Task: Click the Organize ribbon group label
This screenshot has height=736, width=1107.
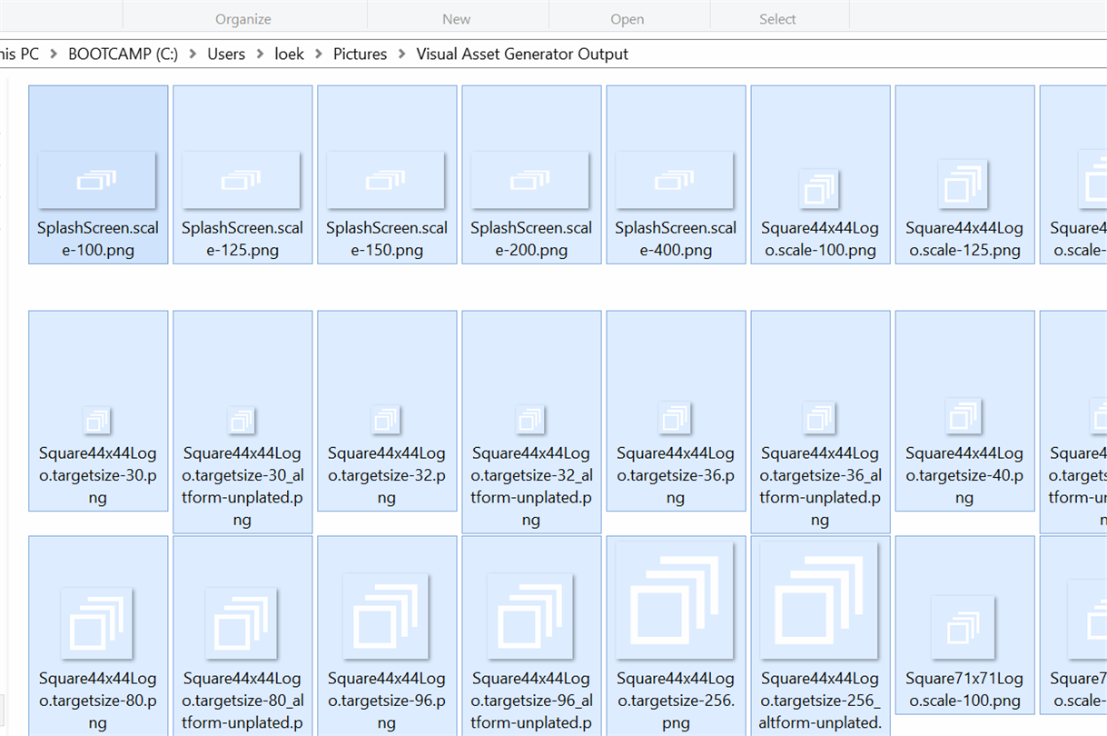Action: tap(243, 19)
